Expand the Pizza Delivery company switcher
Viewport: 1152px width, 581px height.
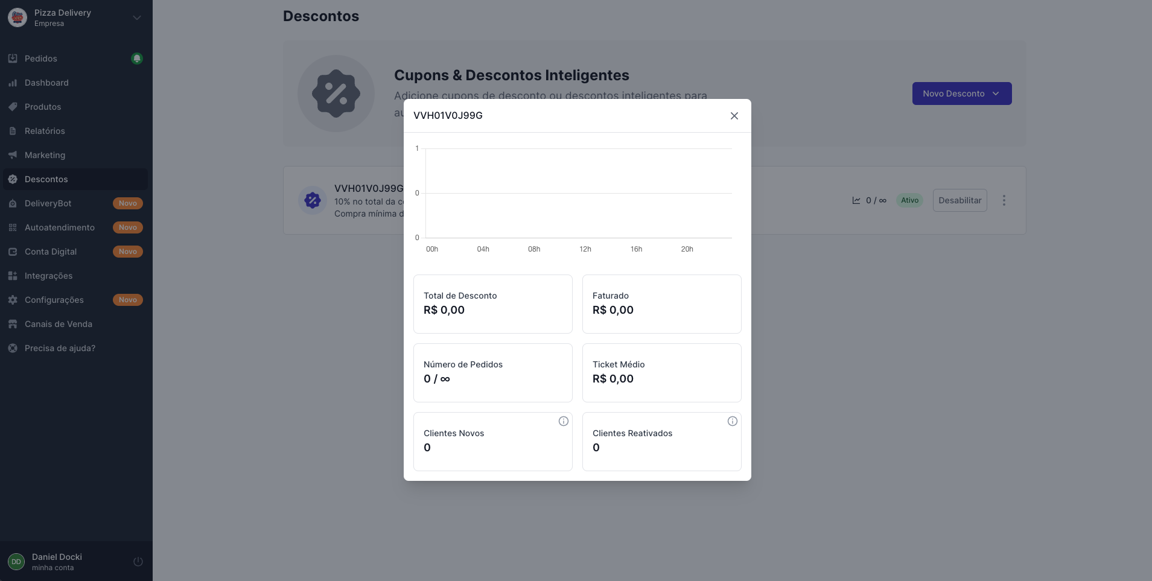tap(137, 17)
